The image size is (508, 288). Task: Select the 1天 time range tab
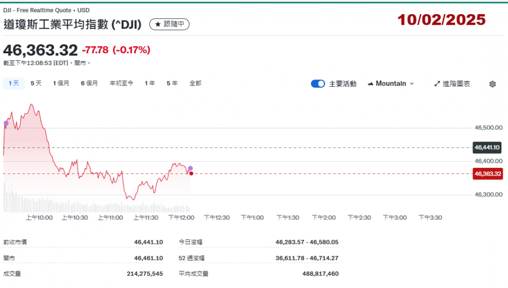point(14,83)
